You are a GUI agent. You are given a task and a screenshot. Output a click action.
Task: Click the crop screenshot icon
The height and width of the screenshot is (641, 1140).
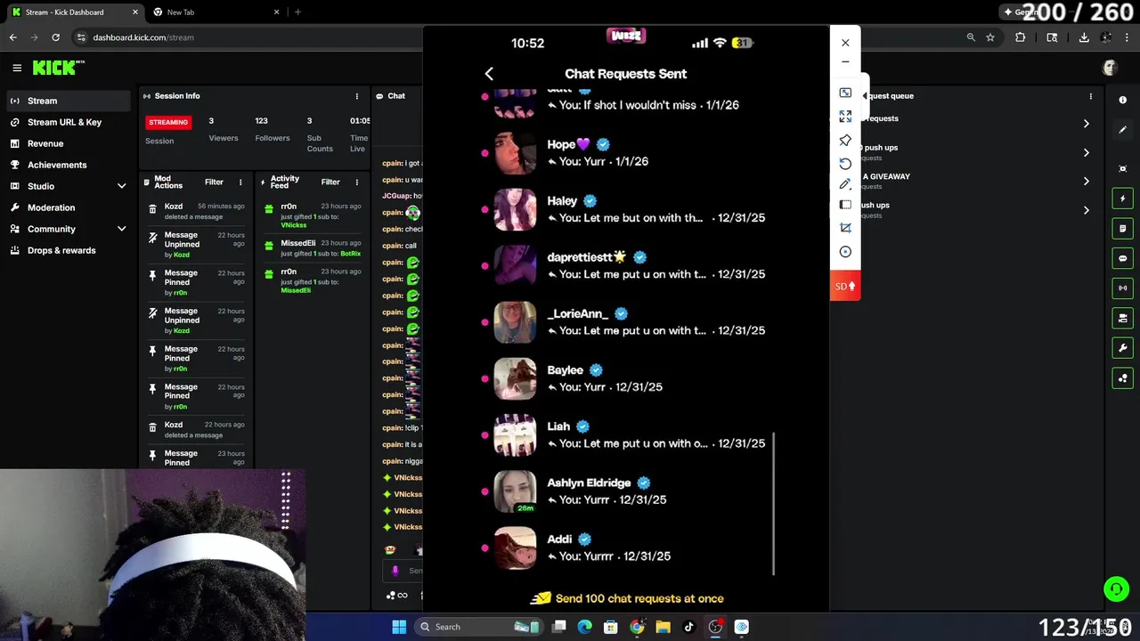(845, 228)
